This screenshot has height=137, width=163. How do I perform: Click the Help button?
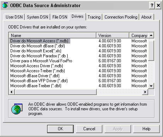146,129
